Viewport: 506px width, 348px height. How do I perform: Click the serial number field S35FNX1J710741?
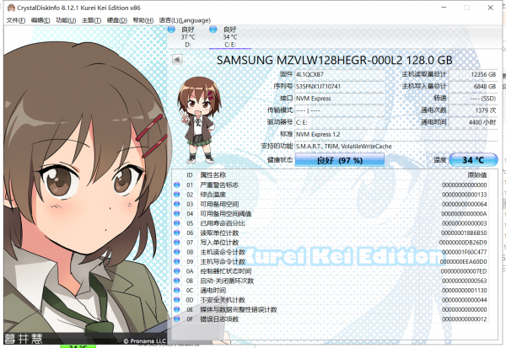pos(339,87)
